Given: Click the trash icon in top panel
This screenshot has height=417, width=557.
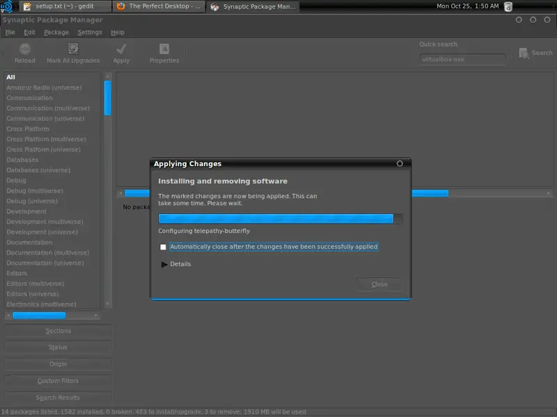Looking at the screenshot, I should pyautogui.click(x=508, y=6).
